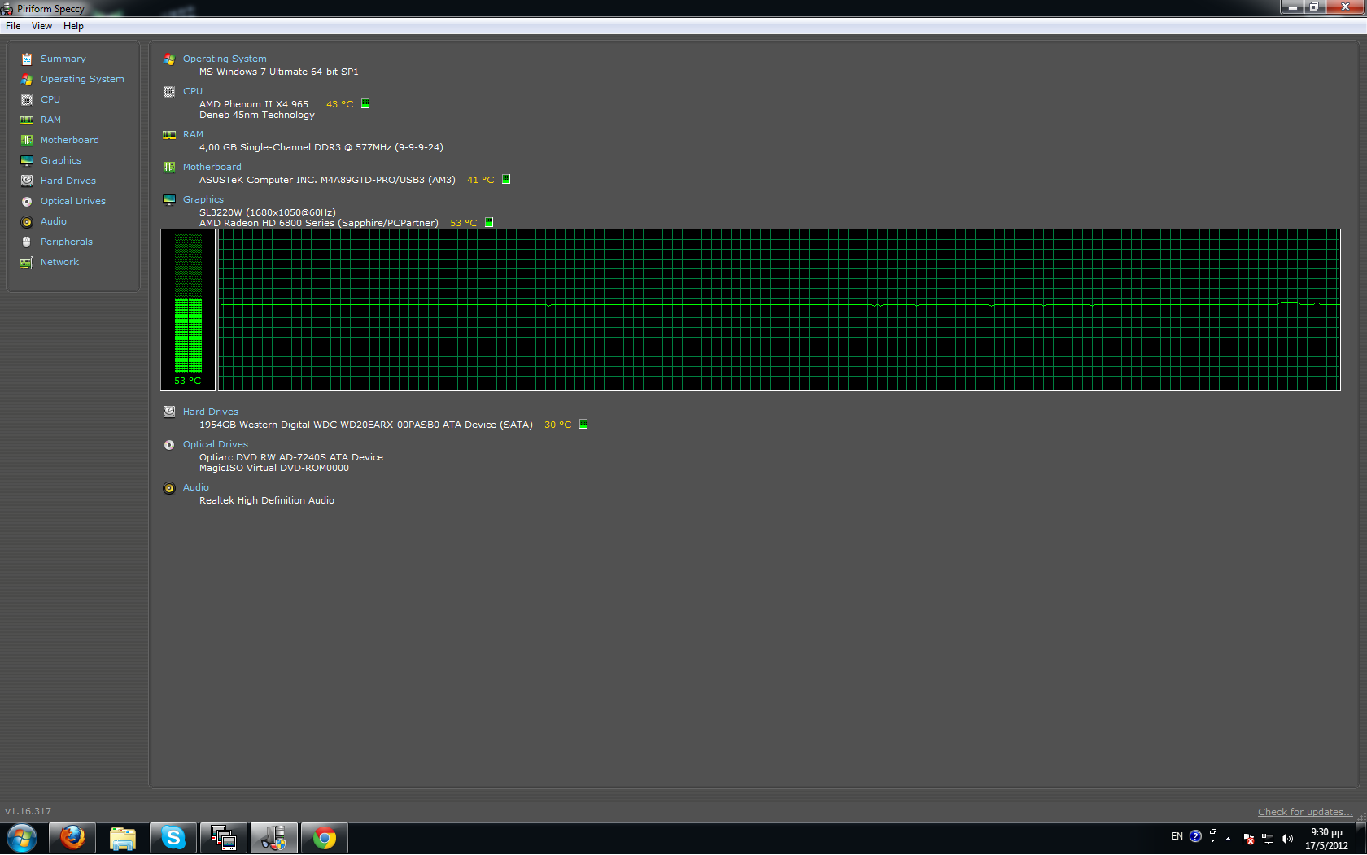Click the Hard Drives heading link

click(211, 412)
